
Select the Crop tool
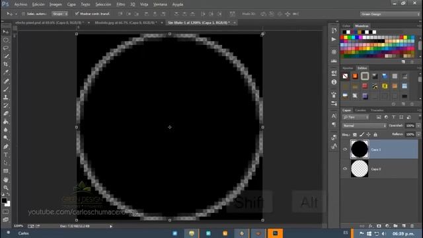click(x=6, y=64)
